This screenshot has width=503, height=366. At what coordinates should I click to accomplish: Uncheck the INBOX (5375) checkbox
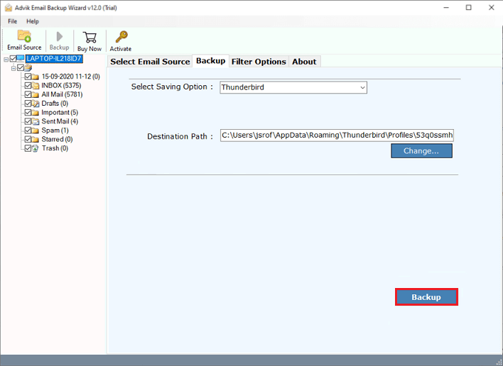(x=28, y=86)
